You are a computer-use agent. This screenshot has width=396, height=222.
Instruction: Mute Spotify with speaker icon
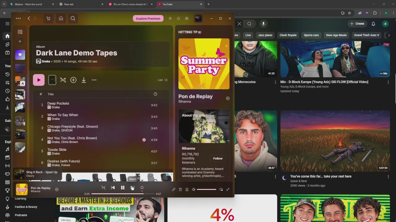point(194,190)
